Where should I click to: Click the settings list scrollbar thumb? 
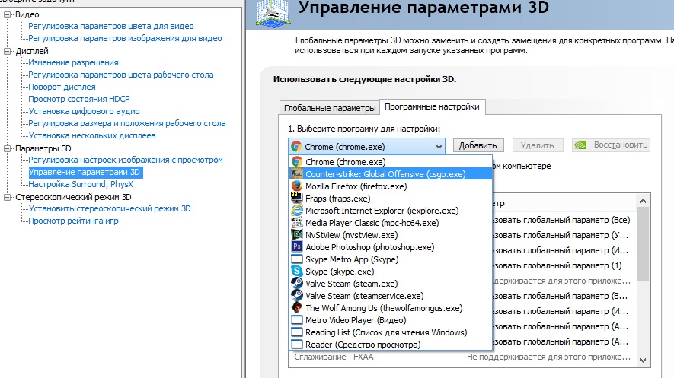(643, 243)
